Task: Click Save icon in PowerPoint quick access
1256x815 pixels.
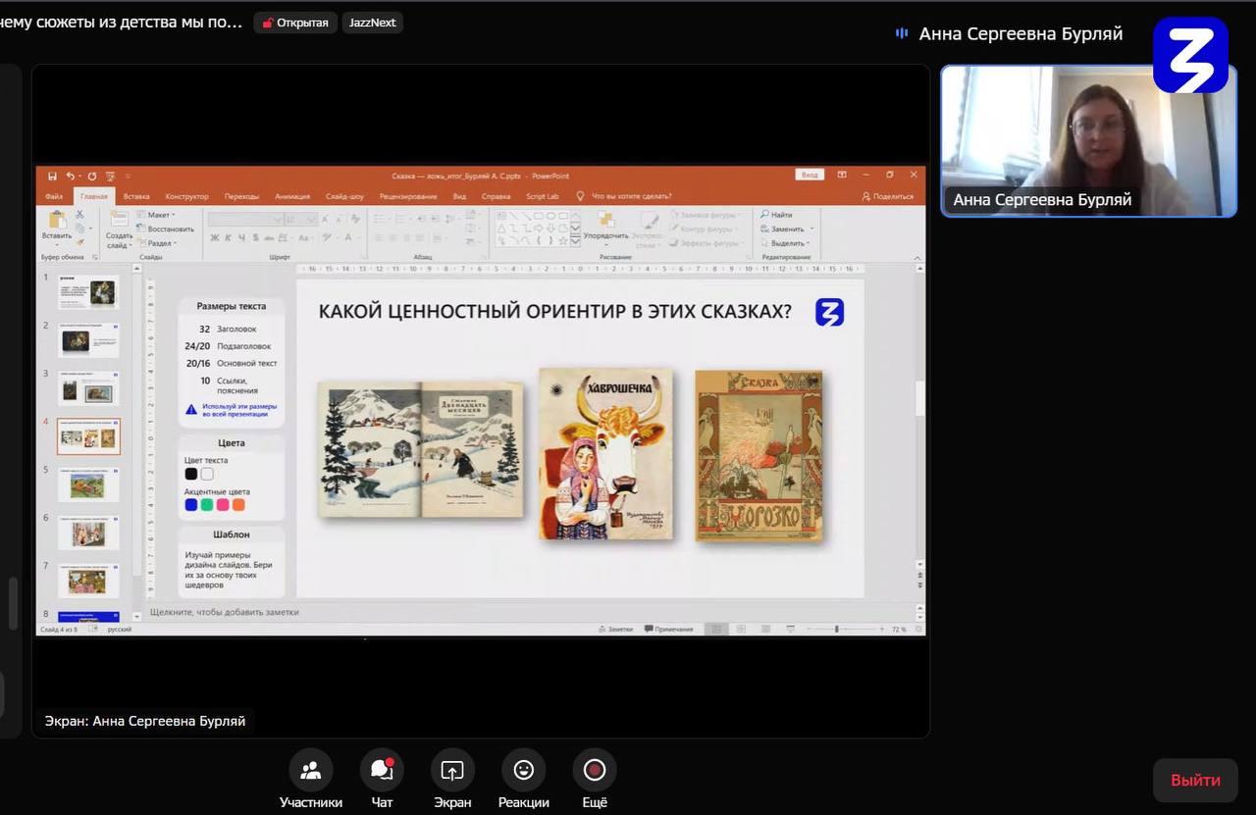Action: pyautogui.click(x=52, y=176)
